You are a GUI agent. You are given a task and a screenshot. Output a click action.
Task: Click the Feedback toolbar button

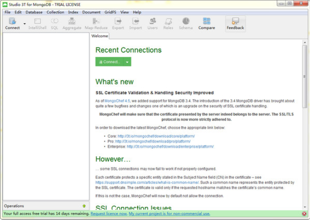click(235, 23)
